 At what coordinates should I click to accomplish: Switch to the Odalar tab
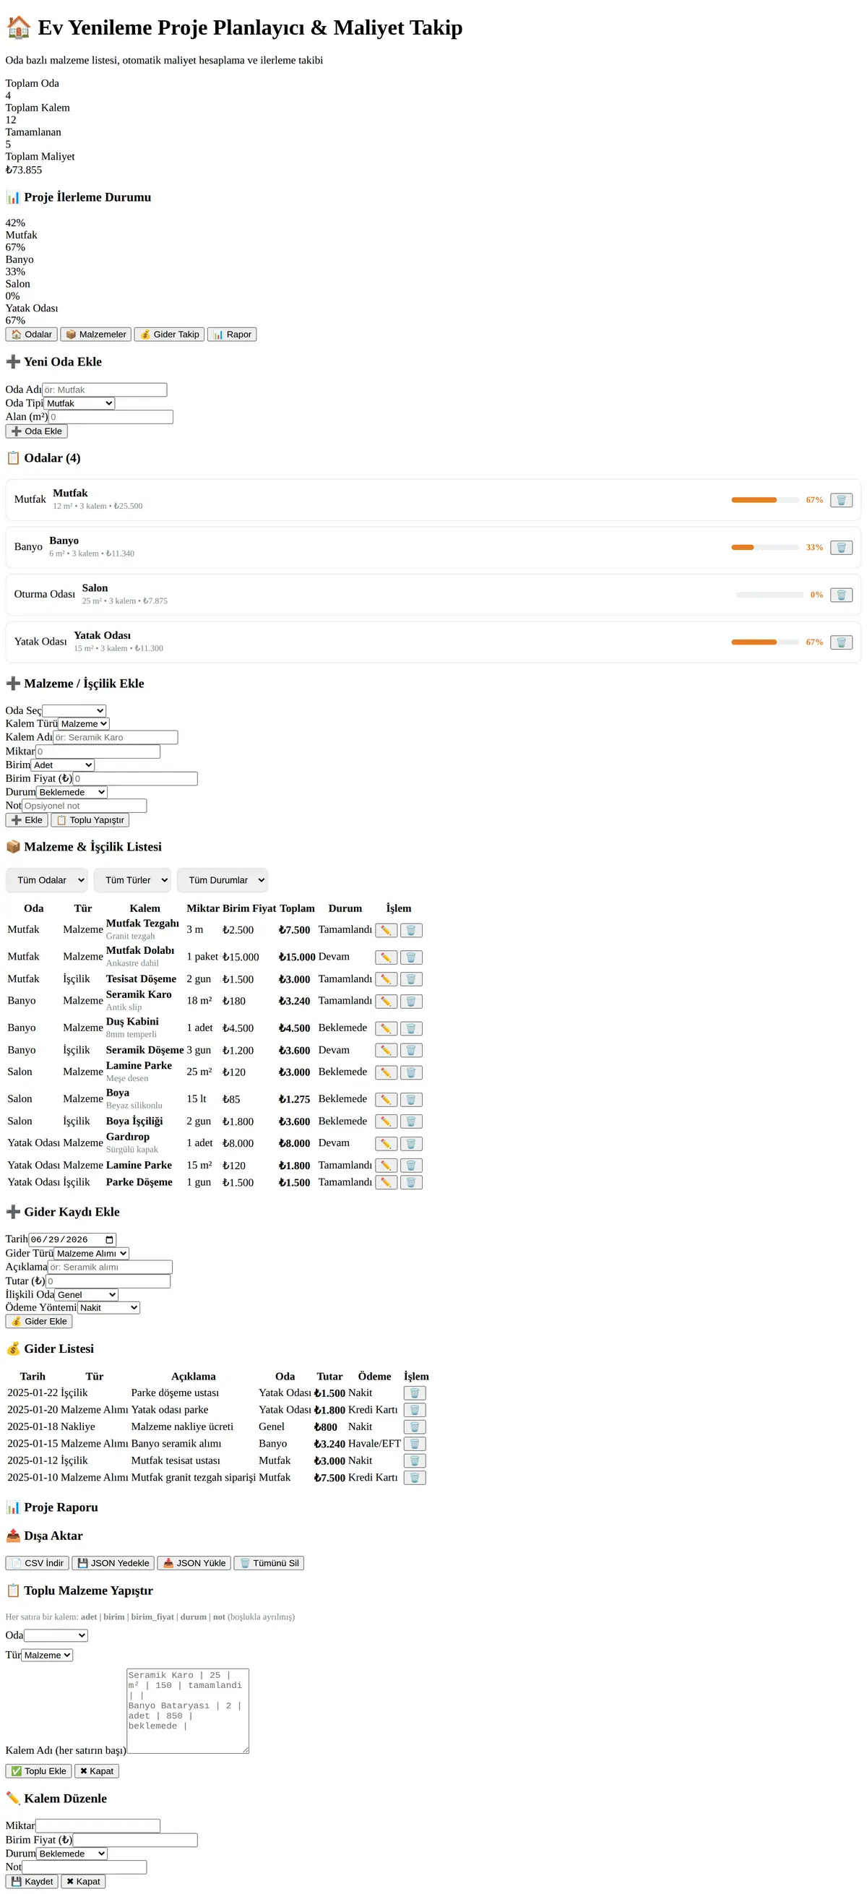32,335
